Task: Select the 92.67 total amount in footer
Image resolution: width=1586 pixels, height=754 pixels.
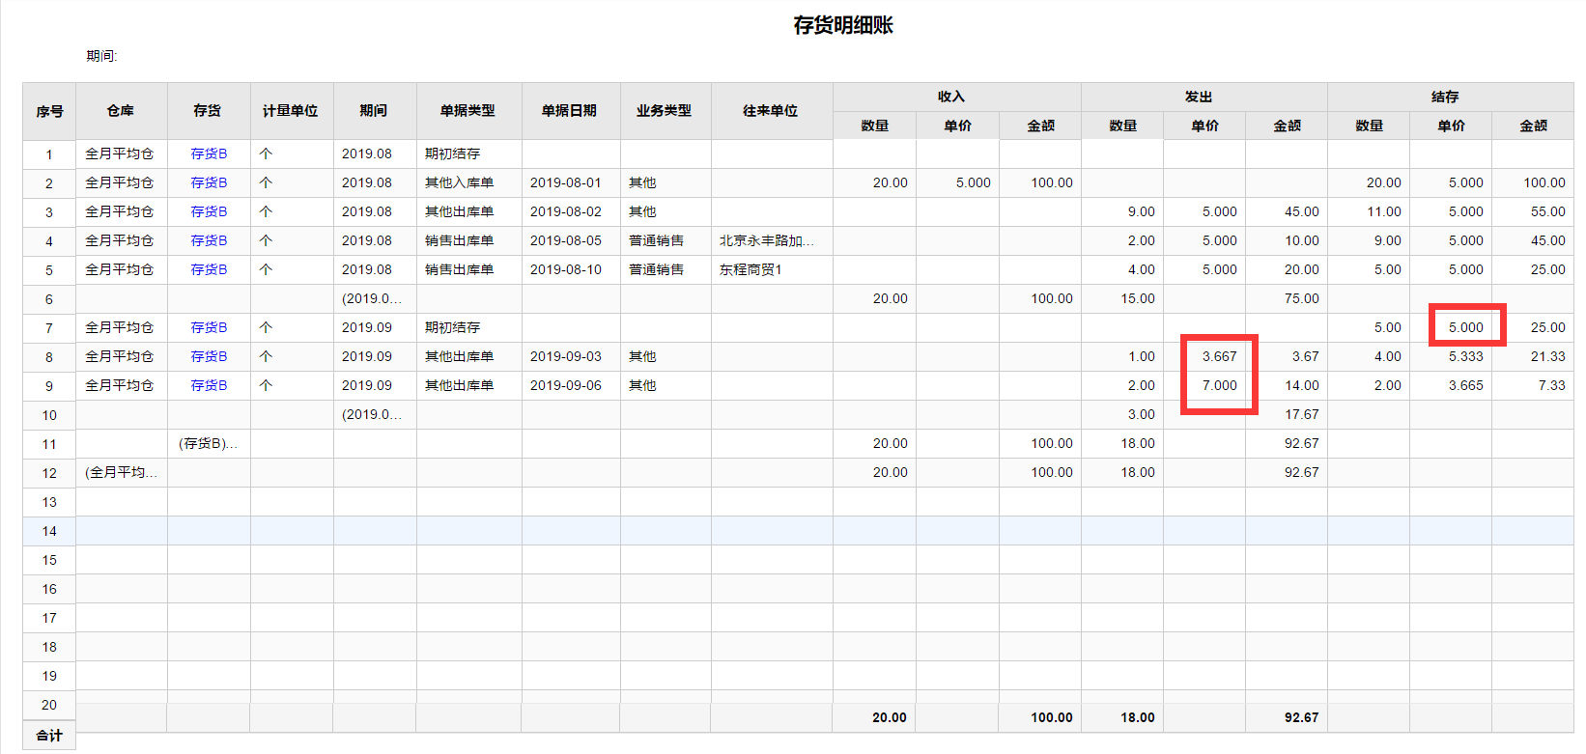Action: pyautogui.click(x=1301, y=717)
